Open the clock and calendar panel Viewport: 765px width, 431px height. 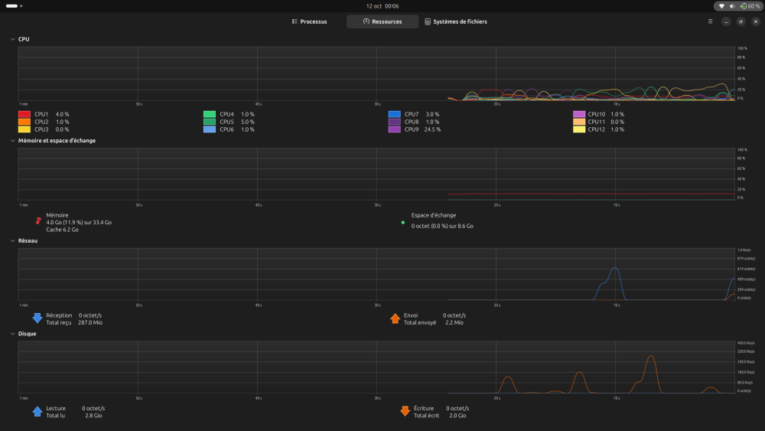point(382,5)
